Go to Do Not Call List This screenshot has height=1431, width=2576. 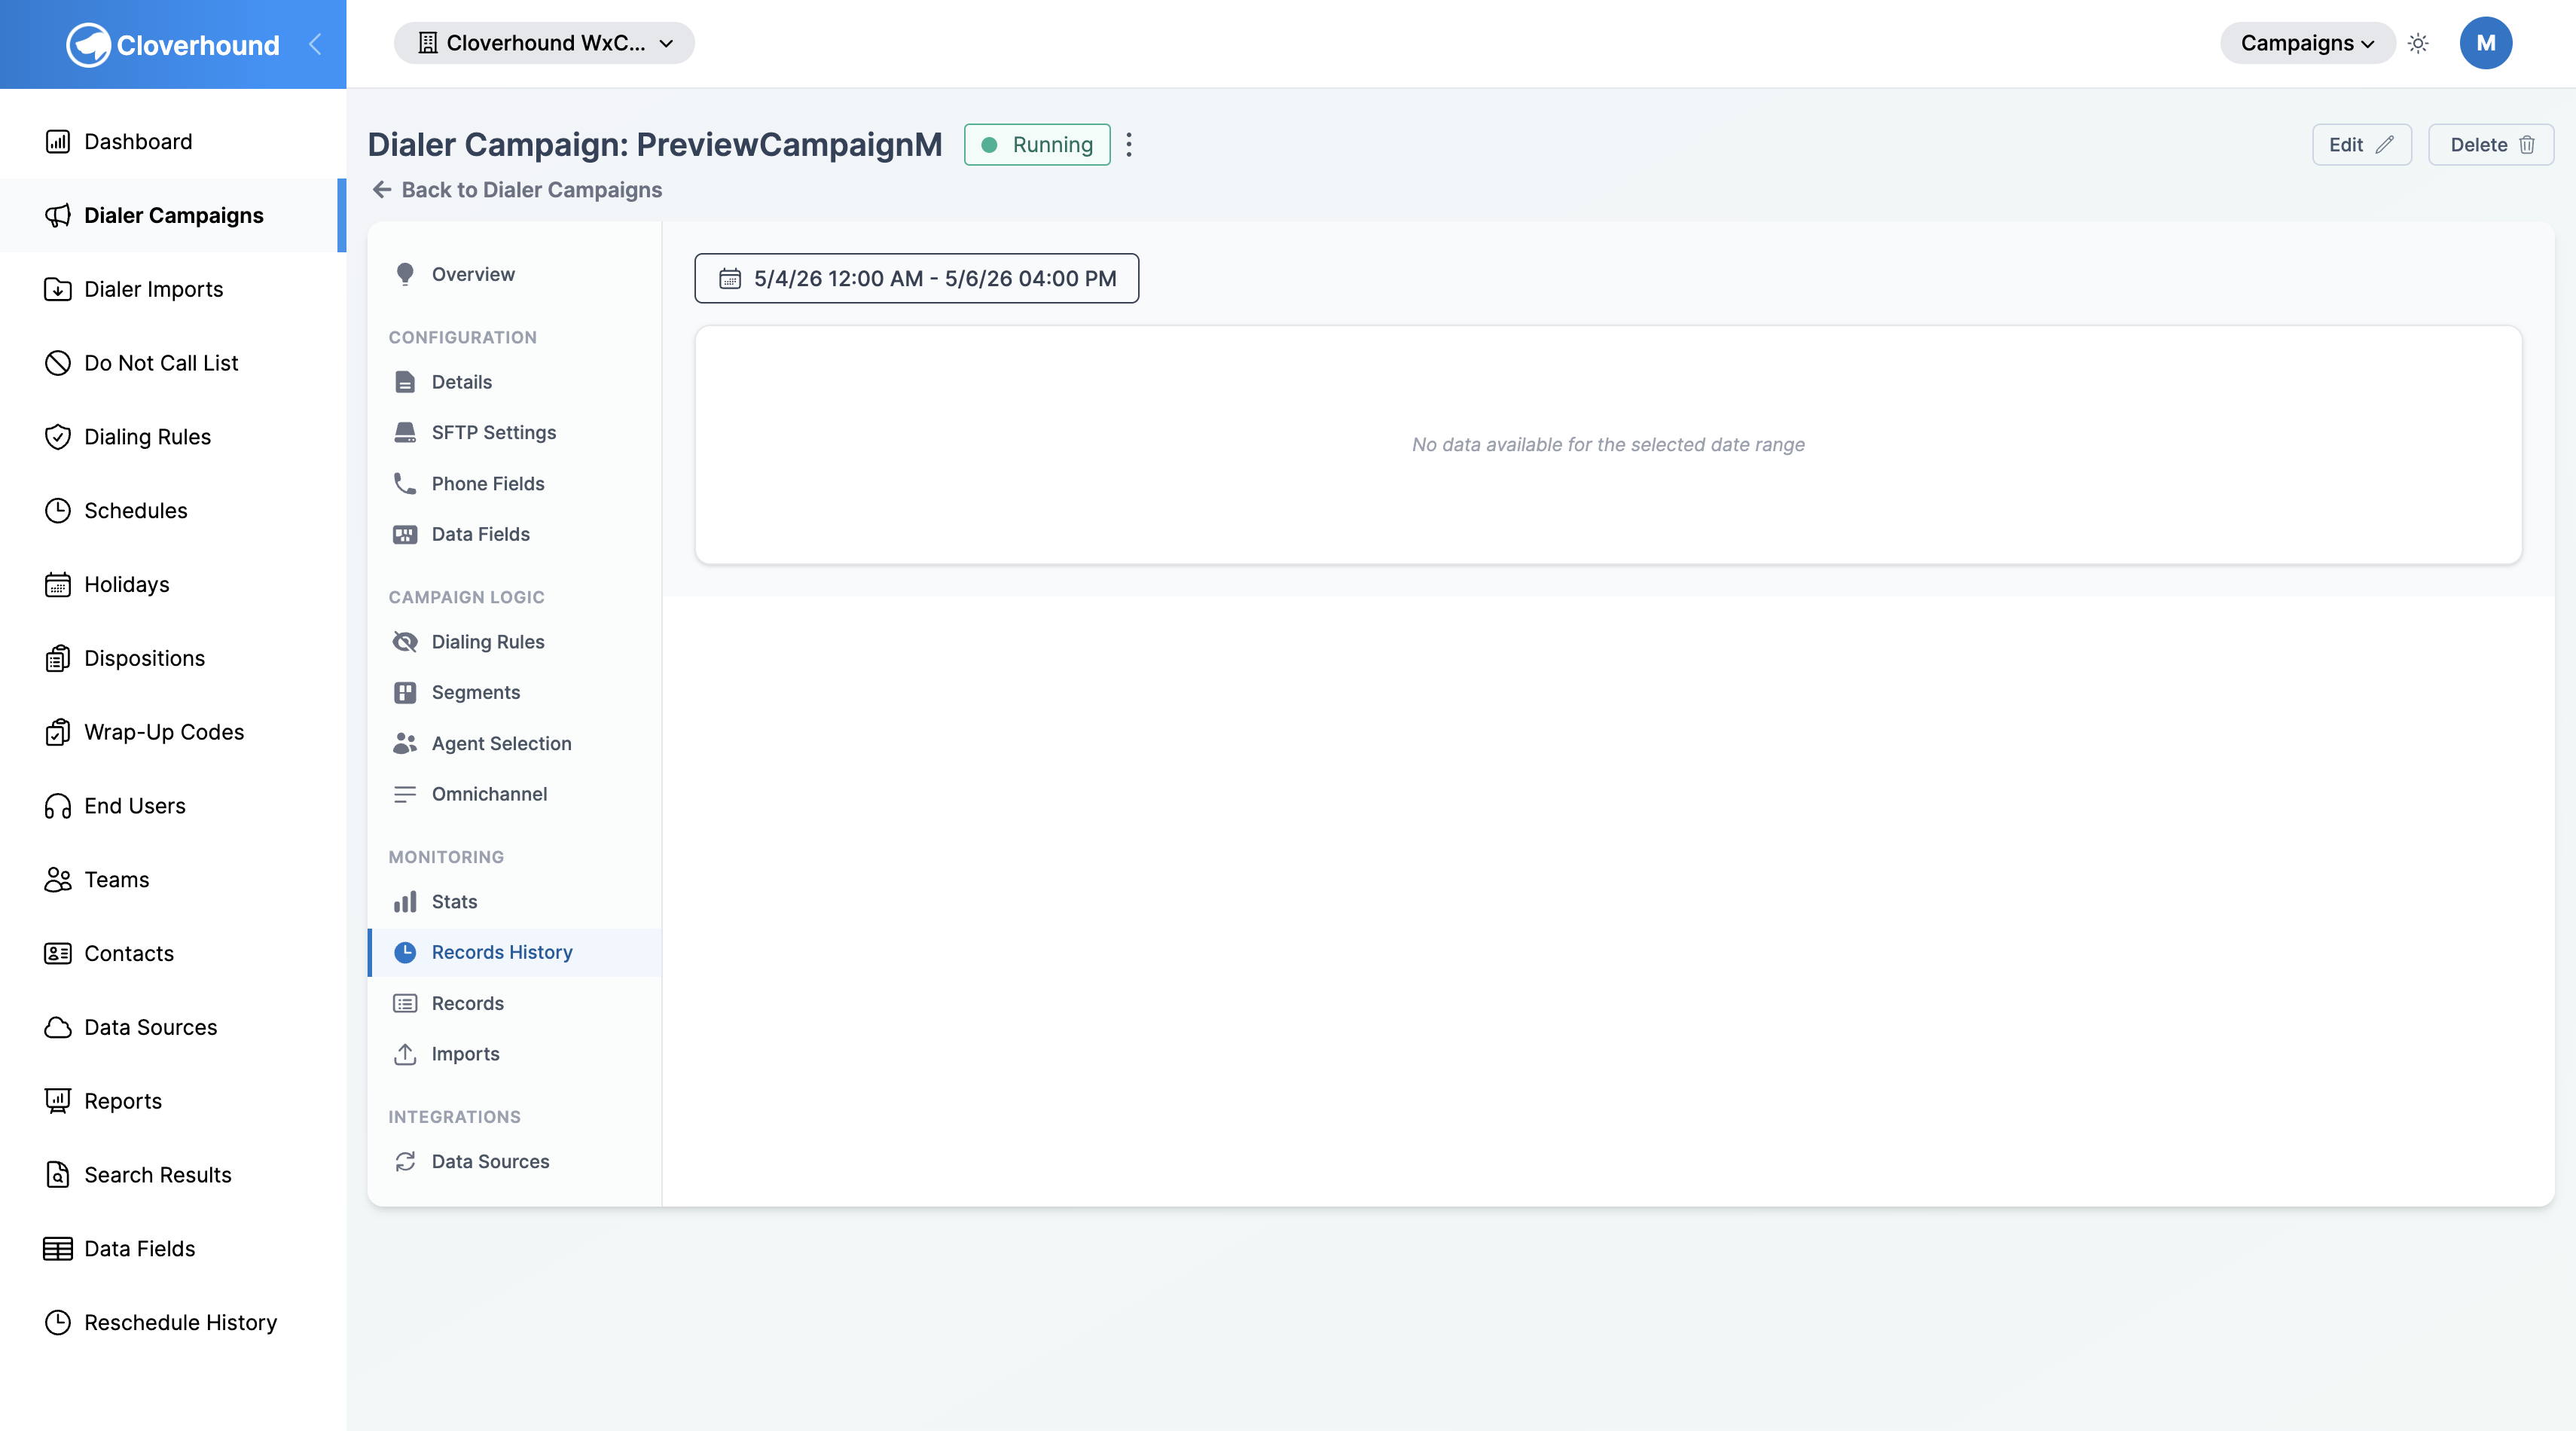pos(172,363)
